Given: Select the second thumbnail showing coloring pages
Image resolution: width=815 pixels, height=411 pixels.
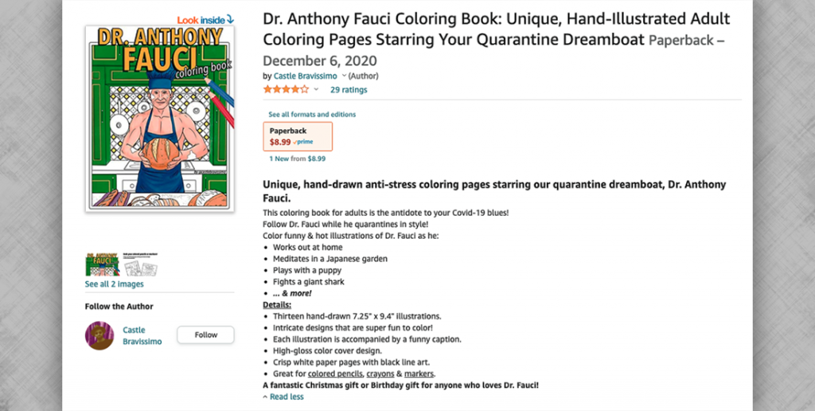Looking at the screenshot, I should [138, 264].
